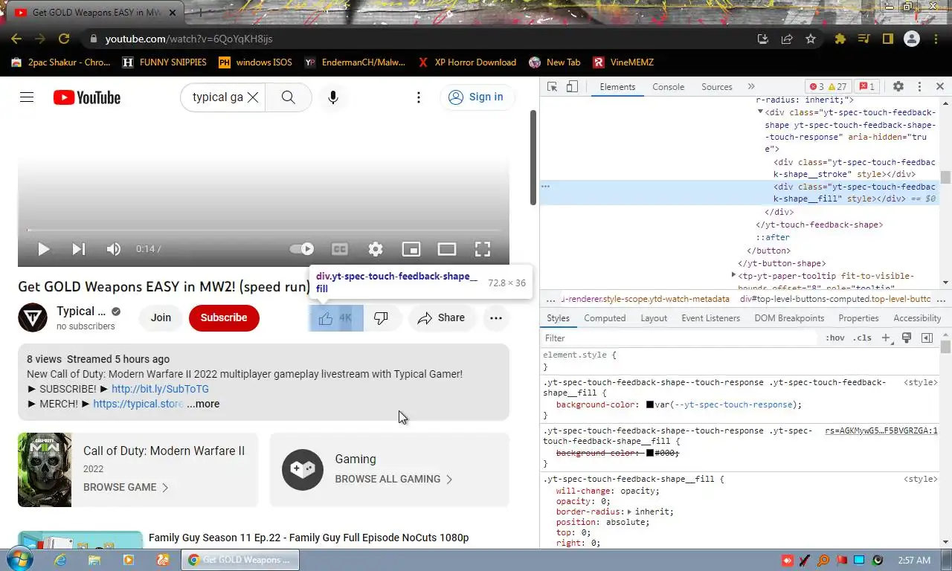Toggle closed captions in the player
The height and width of the screenshot is (571, 952).
340,249
